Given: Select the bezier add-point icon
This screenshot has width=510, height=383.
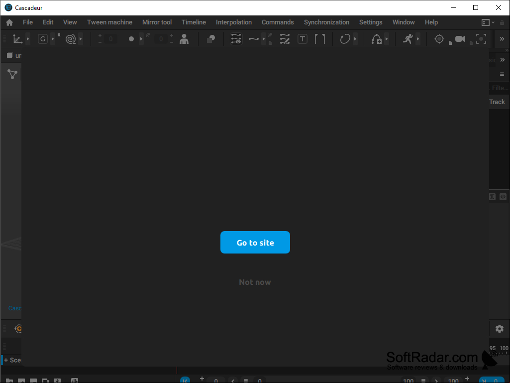Looking at the screenshot, I should [376, 39].
